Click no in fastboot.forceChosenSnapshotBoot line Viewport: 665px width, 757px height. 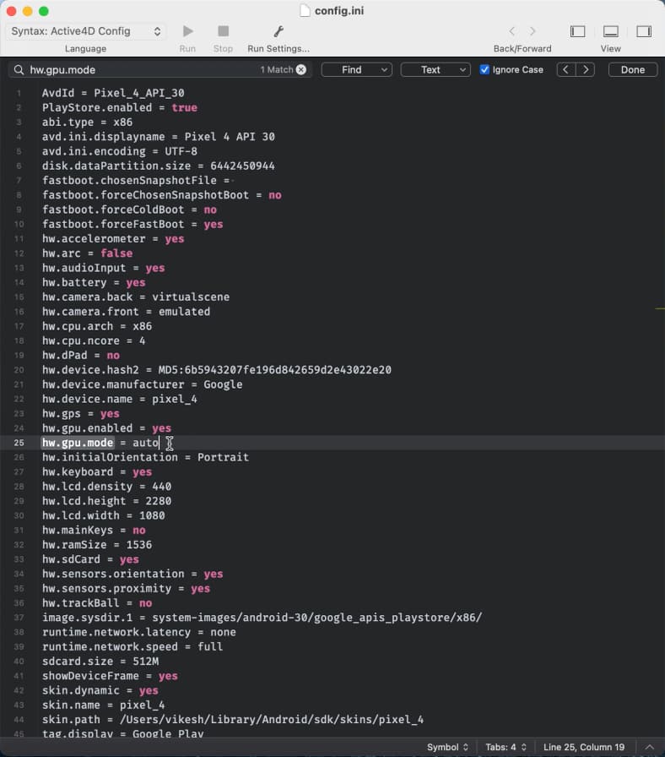[275, 195]
